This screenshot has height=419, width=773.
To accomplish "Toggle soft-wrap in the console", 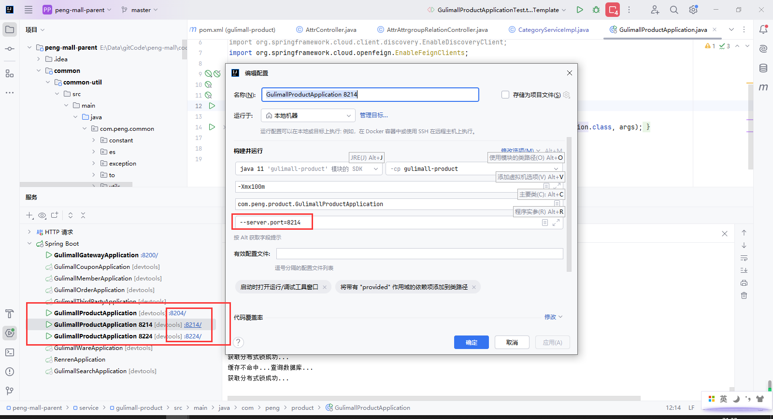I will (744, 258).
